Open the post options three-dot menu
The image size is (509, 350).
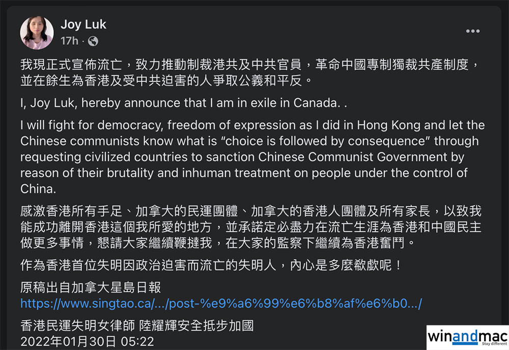tap(472, 32)
